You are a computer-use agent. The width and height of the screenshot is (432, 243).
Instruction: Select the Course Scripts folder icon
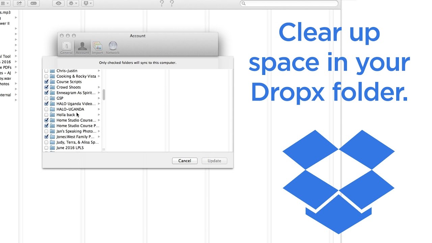pos(52,82)
